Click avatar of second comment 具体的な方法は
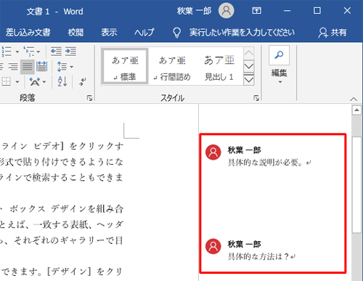The width and height of the screenshot is (363, 281). tap(213, 246)
